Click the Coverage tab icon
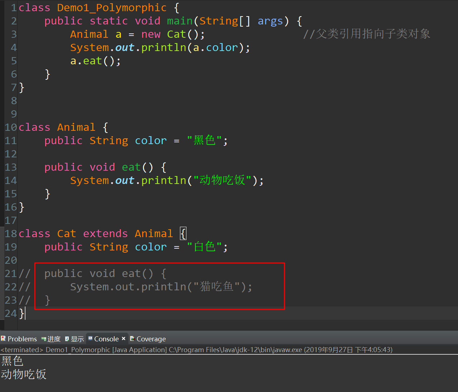458x392 pixels. [132, 339]
